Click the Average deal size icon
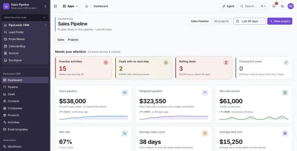 click(285, 133)
